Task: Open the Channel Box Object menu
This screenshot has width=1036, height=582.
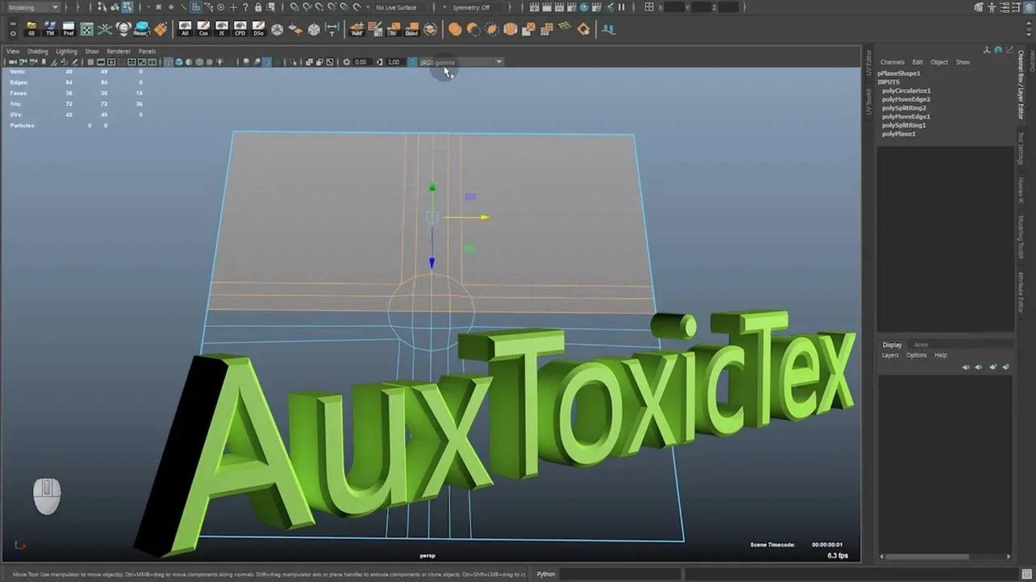Action: point(939,62)
